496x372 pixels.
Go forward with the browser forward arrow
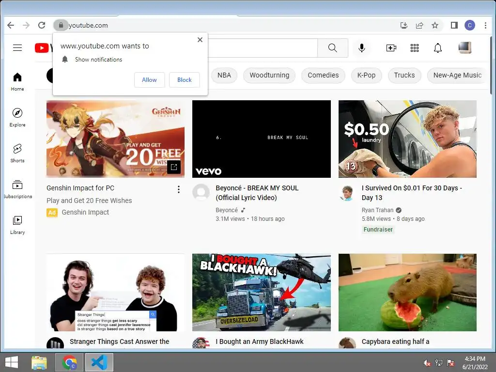[26, 25]
